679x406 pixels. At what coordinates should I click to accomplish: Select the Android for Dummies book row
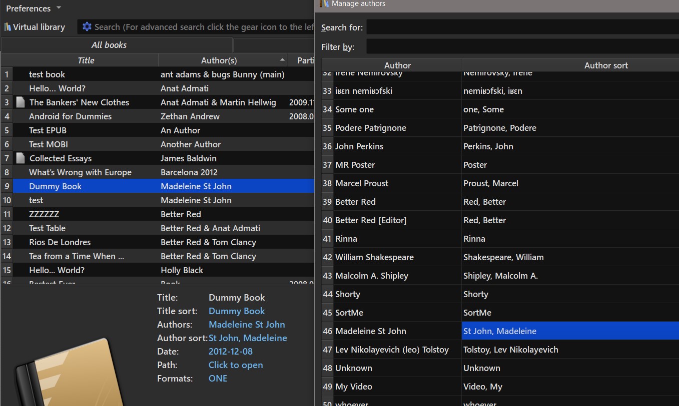coord(70,116)
